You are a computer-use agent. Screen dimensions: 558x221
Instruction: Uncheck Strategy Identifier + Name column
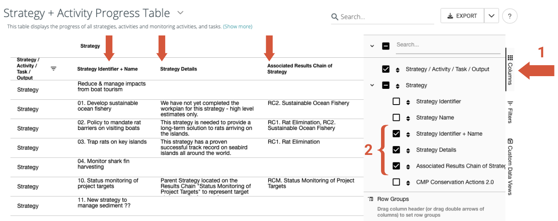pos(396,134)
